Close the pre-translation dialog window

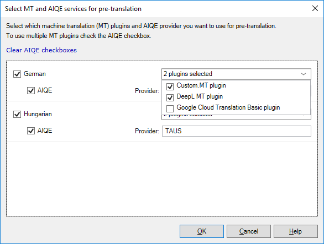pos(315,8)
